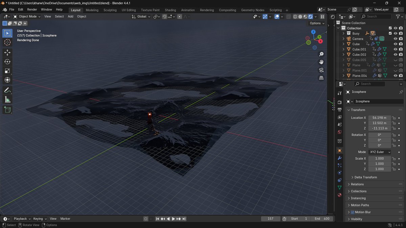Activate the Transform tool
The width and height of the screenshot is (406, 228).
click(7, 80)
